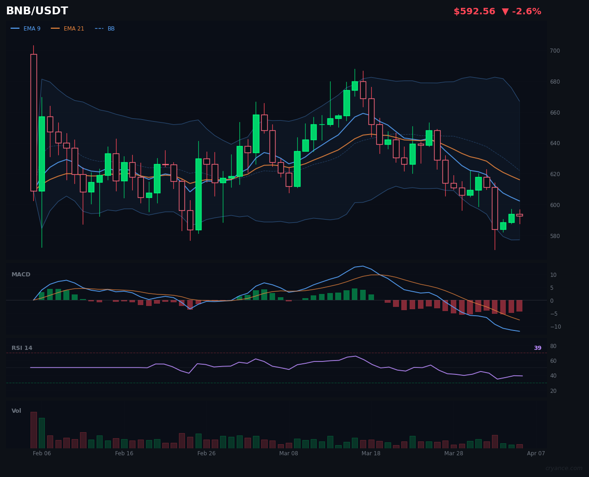Click the purple RSI value 39
This screenshot has width=589, height=477.
(x=537, y=348)
